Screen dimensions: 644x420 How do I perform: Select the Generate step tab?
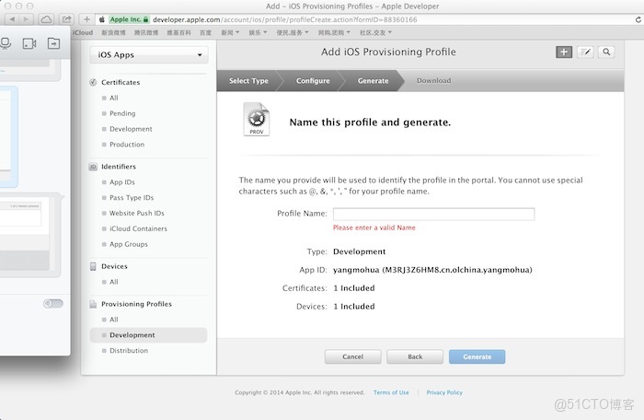[x=373, y=81]
